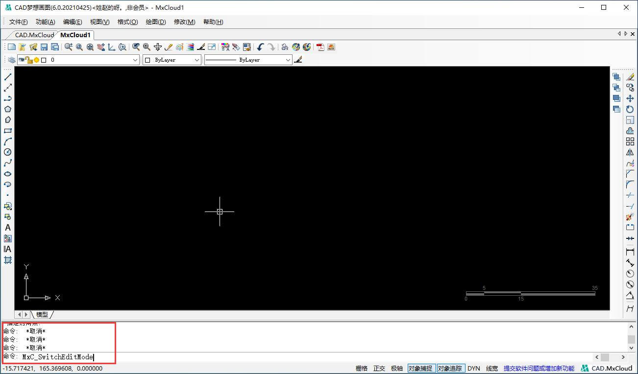The width and height of the screenshot is (638, 374).
Task: Click the Rotate tool icon
Action: pos(630,109)
